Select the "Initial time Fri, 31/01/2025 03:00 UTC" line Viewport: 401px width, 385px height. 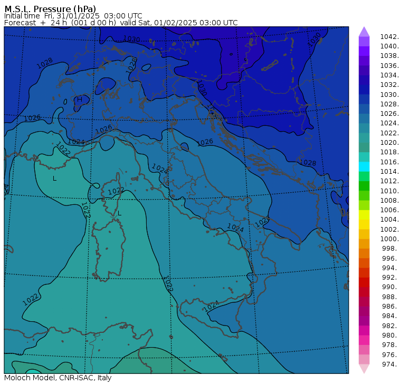[x=73, y=16]
